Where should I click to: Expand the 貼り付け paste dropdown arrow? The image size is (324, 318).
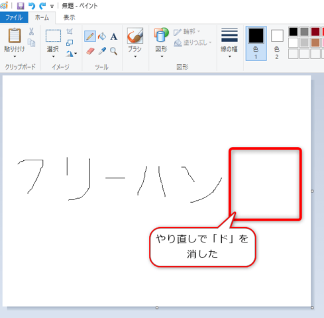point(15,56)
